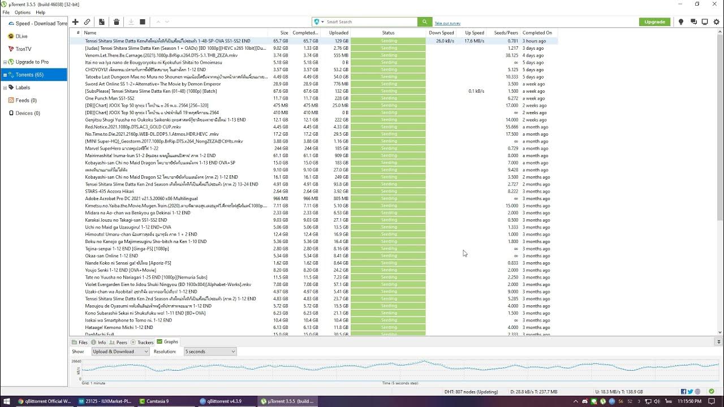The width and height of the screenshot is (724, 407).
Task: Select Devices (0) in the sidebar
Action: [x=28, y=113]
